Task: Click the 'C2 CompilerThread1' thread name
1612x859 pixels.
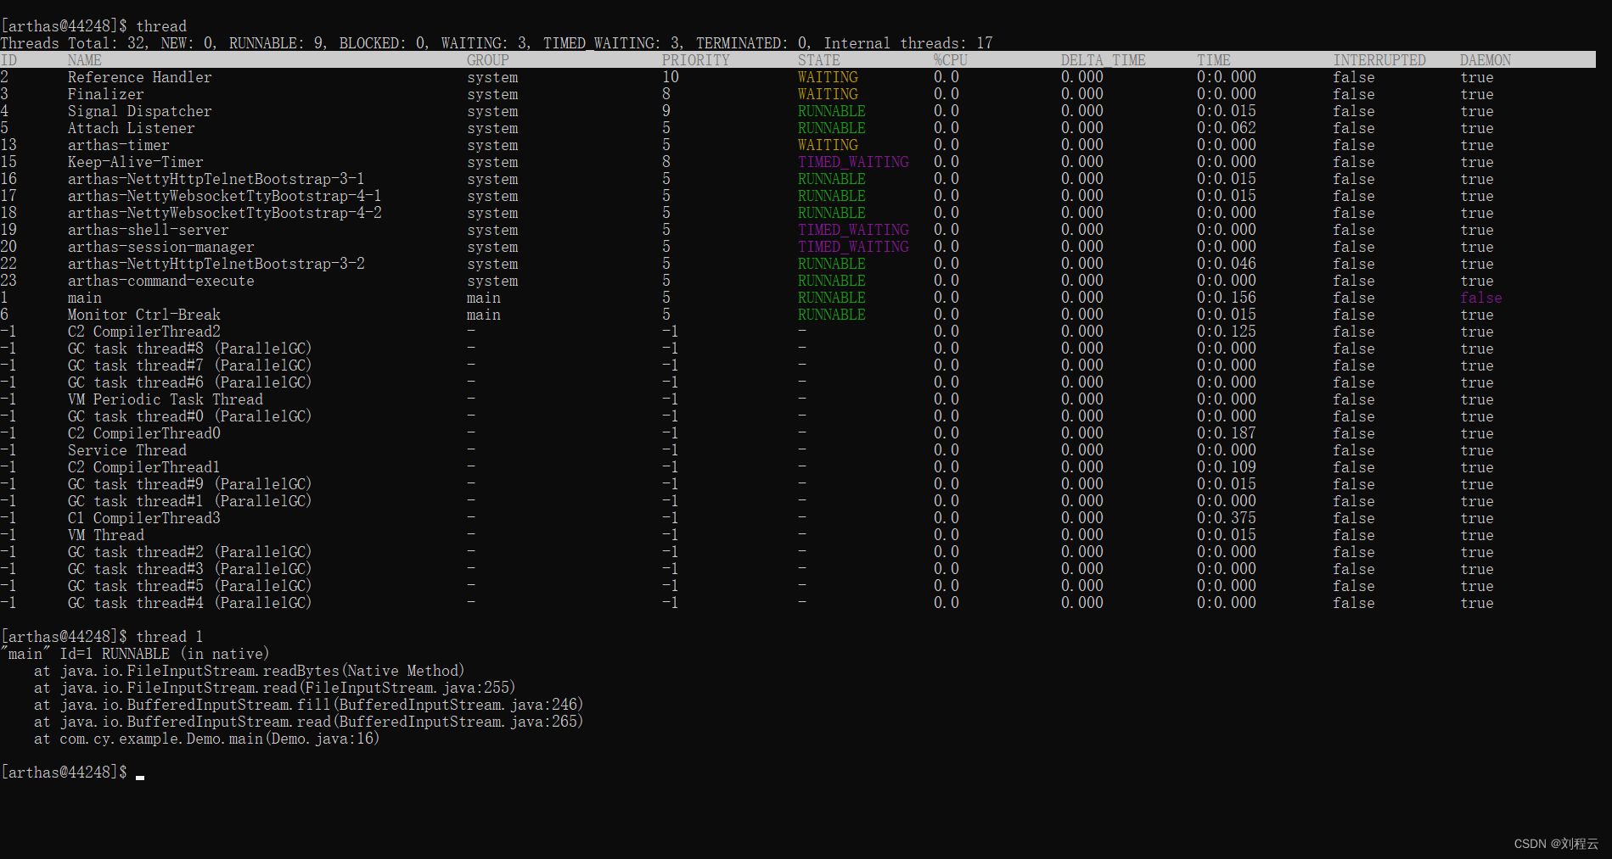Action: tap(144, 467)
